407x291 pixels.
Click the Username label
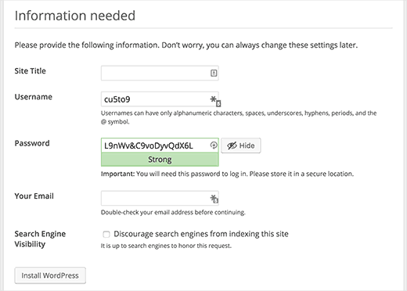coord(34,97)
